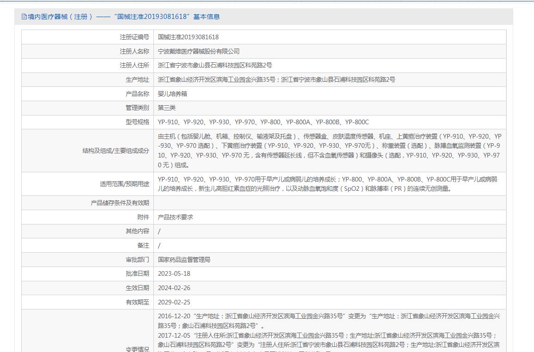
Task: Click the 变更情况 row label
Action: tap(137, 349)
